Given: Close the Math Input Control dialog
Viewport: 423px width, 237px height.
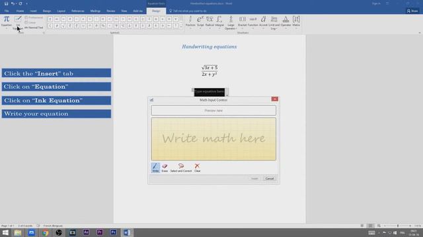Looking at the screenshot, I should coord(275,99).
